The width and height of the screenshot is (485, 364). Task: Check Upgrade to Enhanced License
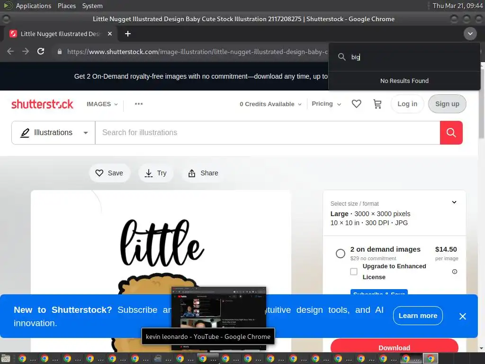click(x=353, y=272)
